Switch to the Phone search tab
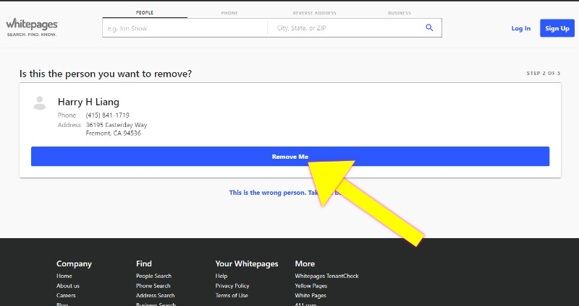This screenshot has height=306, width=579. (229, 13)
